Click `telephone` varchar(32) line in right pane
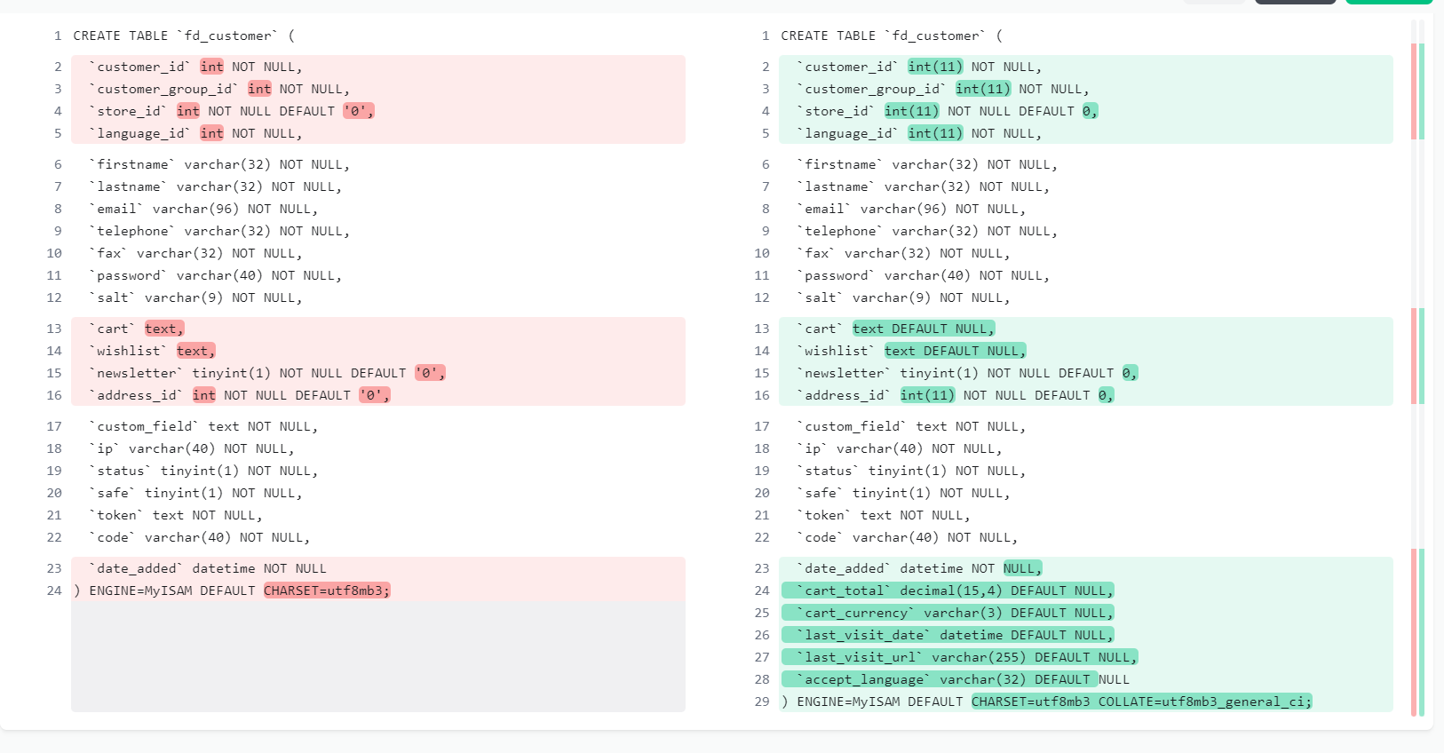1444x753 pixels. click(x=927, y=231)
